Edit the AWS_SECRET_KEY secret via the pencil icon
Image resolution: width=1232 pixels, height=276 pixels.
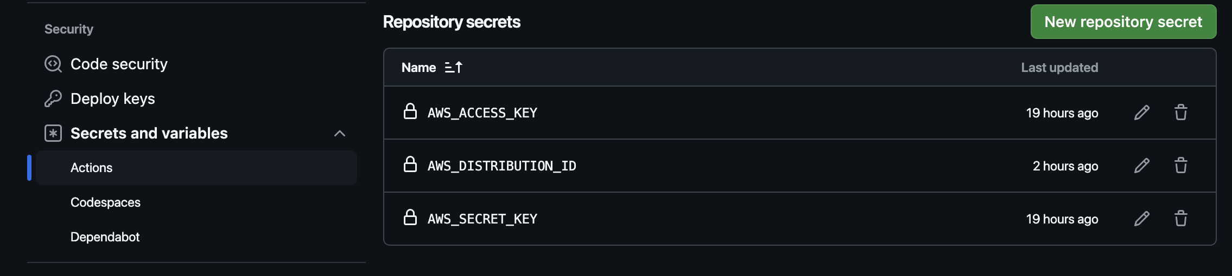coord(1142,219)
